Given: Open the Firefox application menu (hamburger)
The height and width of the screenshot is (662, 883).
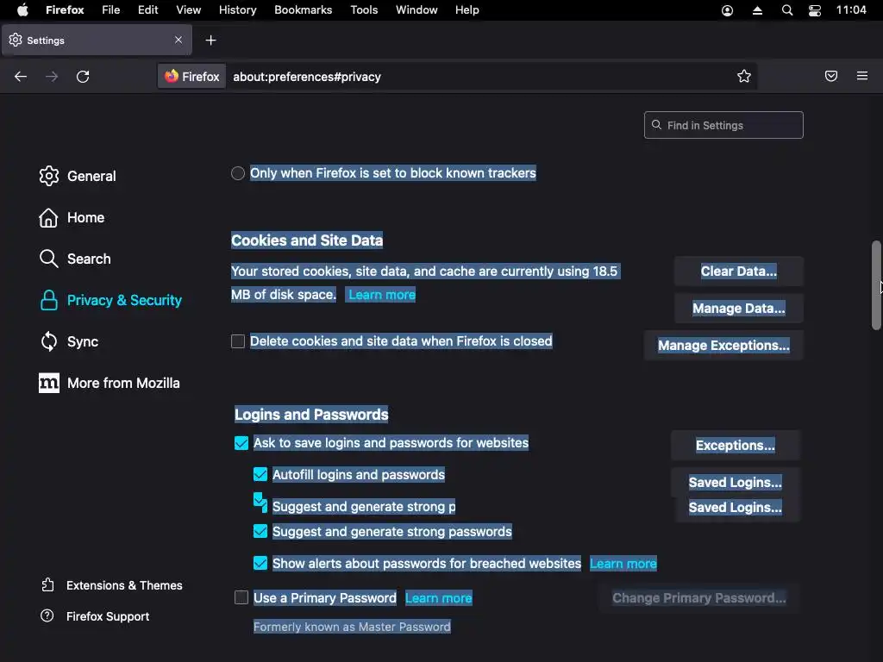Looking at the screenshot, I should pyautogui.click(x=862, y=77).
